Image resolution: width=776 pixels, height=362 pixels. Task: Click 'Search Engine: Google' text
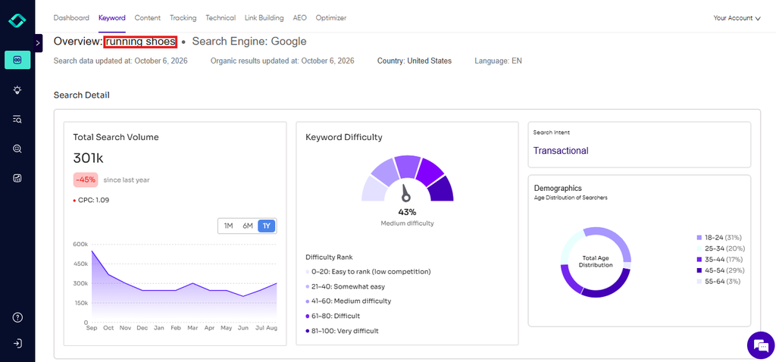[x=249, y=42]
